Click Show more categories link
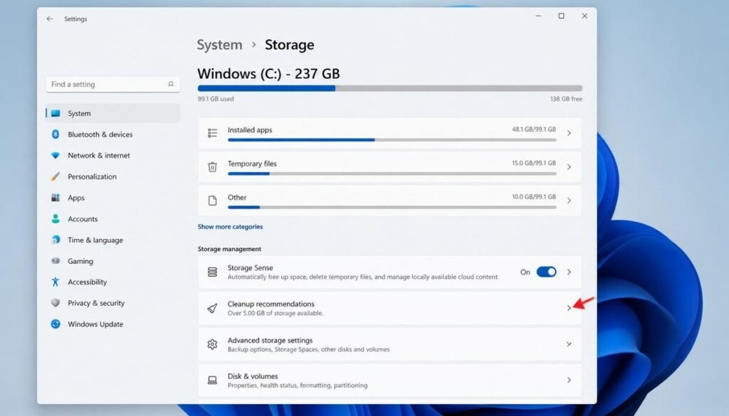Screen dimensions: 729x416 click(230, 227)
